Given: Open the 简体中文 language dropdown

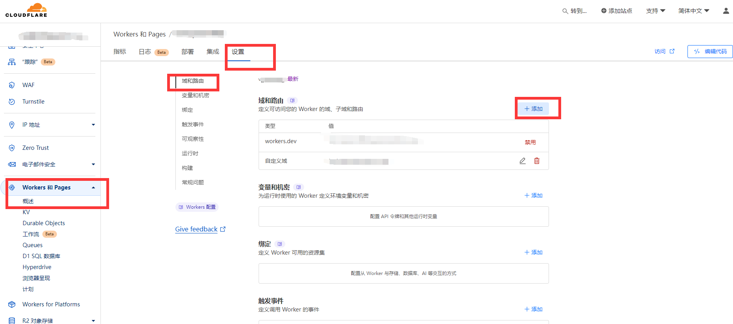Looking at the screenshot, I should pyautogui.click(x=694, y=11).
